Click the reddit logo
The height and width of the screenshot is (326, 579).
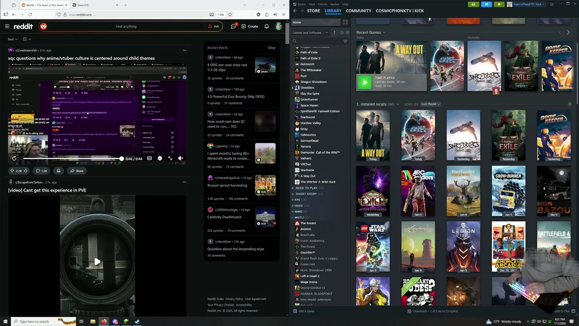[23, 26]
